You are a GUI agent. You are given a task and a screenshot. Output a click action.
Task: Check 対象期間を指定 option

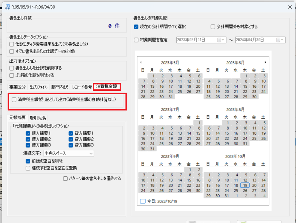136,40
